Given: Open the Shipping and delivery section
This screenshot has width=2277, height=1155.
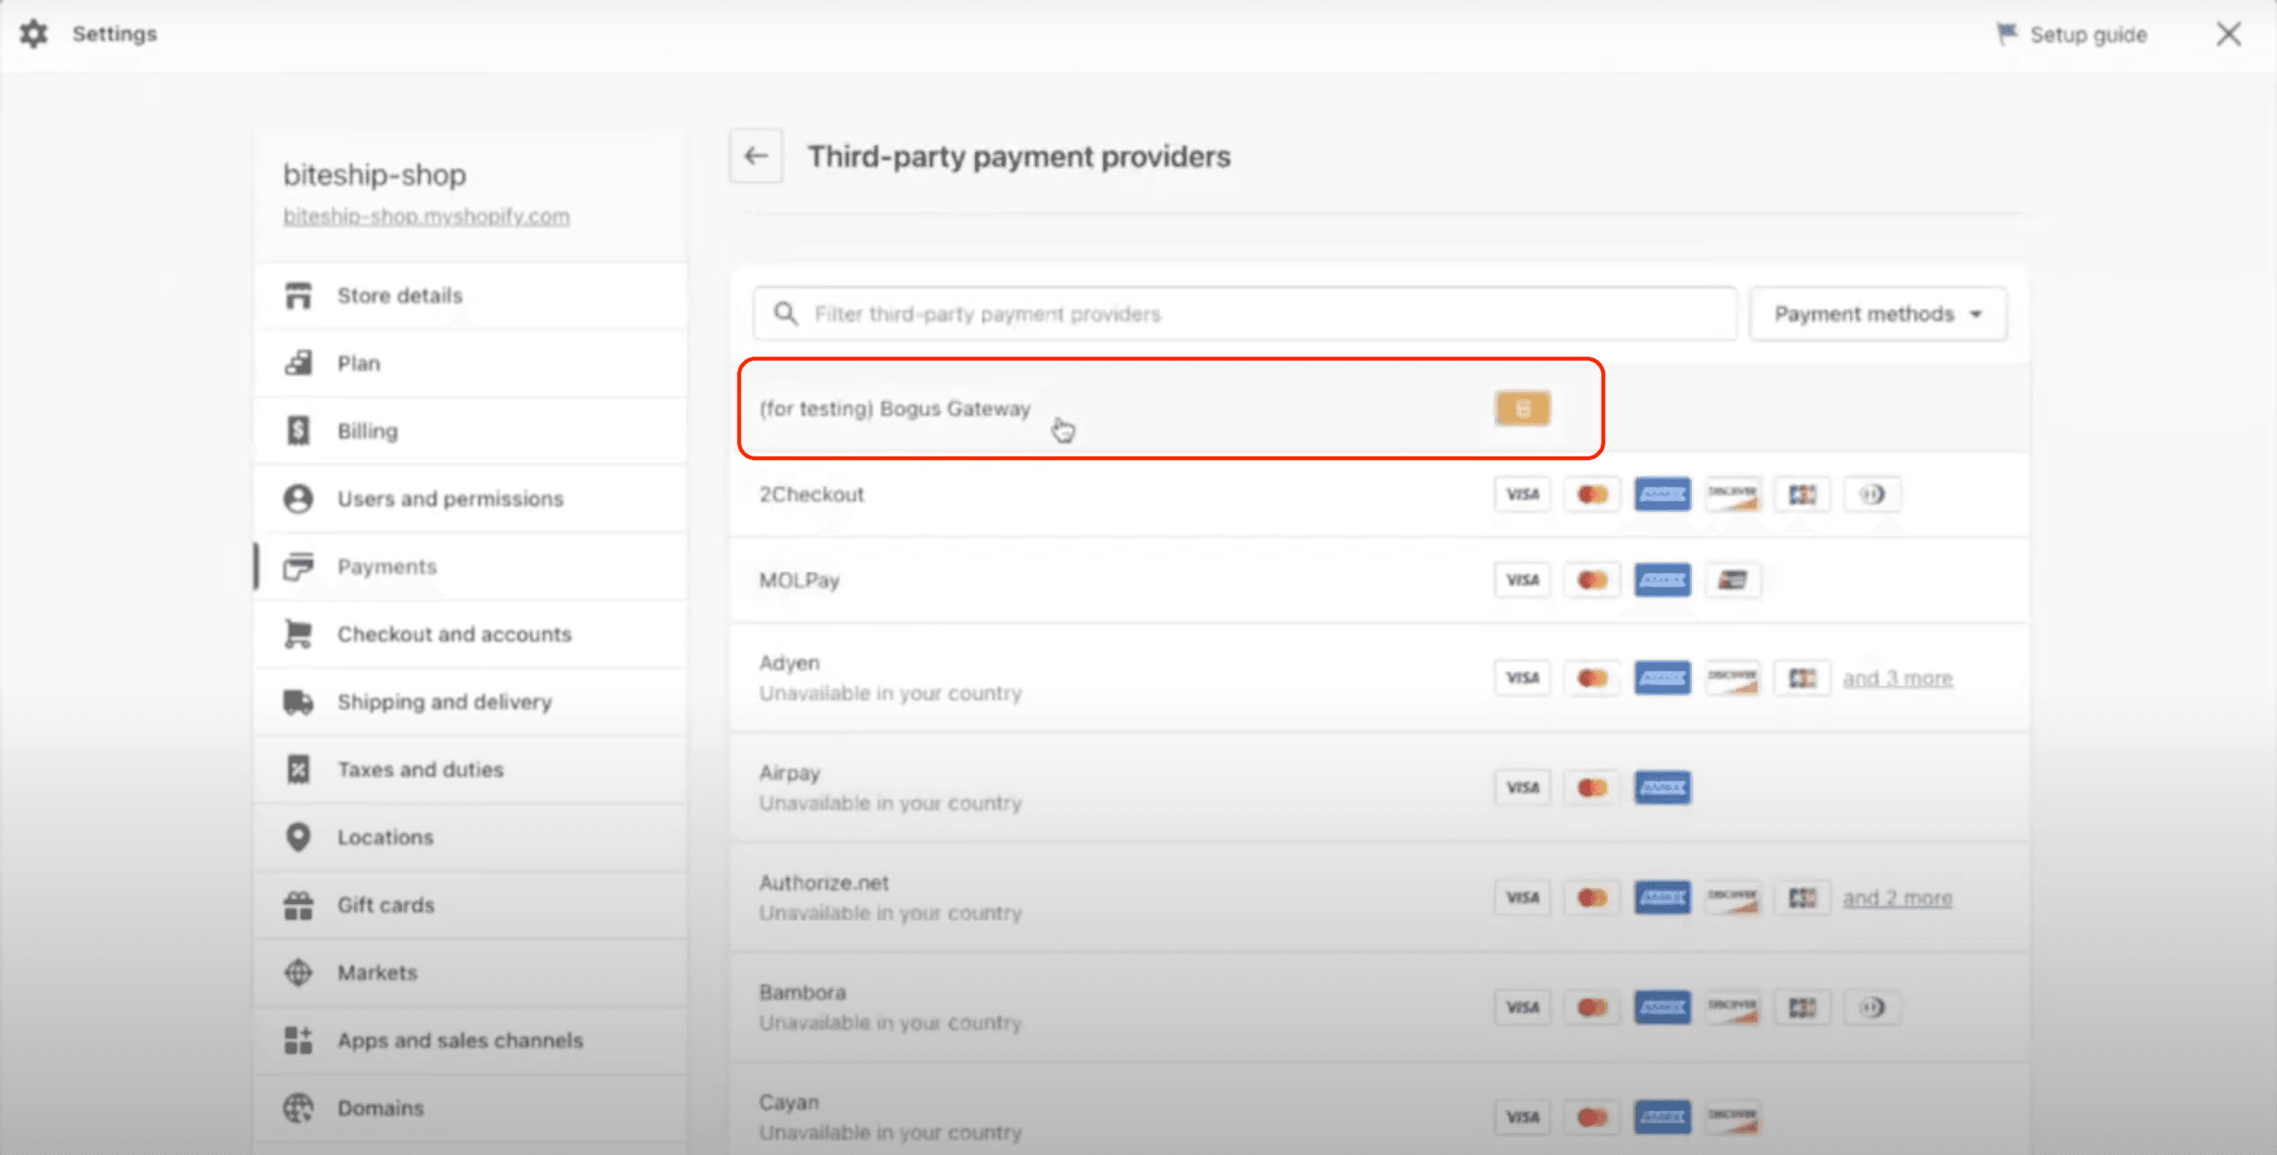Looking at the screenshot, I should [x=471, y=702].
